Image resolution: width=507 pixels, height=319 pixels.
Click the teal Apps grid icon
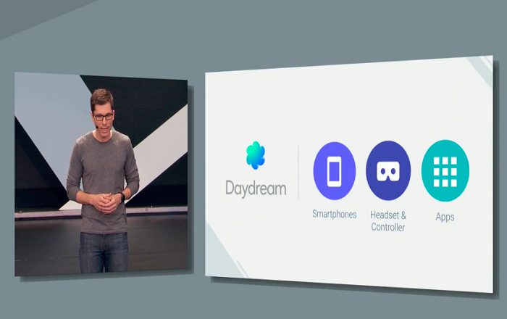tap(445, 170)
